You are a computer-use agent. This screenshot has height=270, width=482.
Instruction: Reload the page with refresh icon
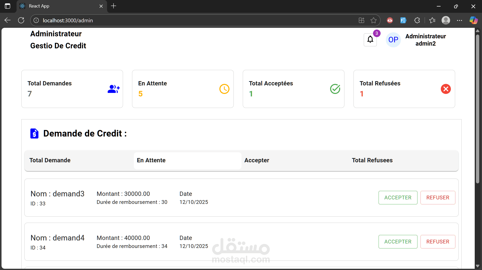[21, 20]
